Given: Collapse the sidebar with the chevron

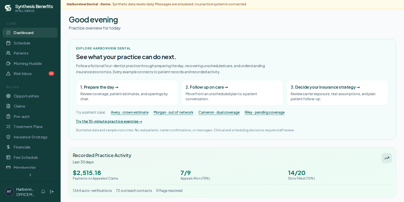Looking at the screenshot, I should click(30, 175).
